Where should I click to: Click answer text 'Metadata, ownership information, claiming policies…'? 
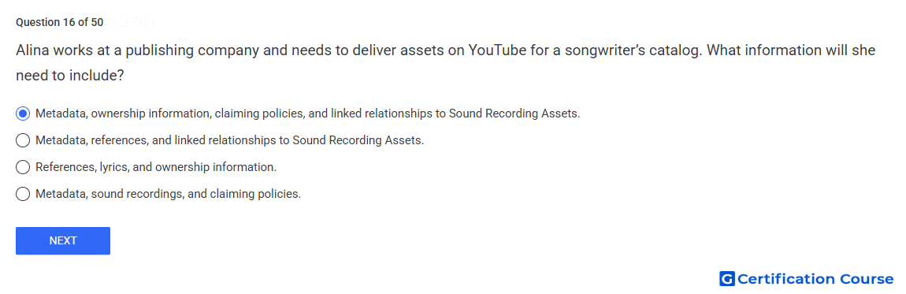pyautogui.click(x=307, y=114)
